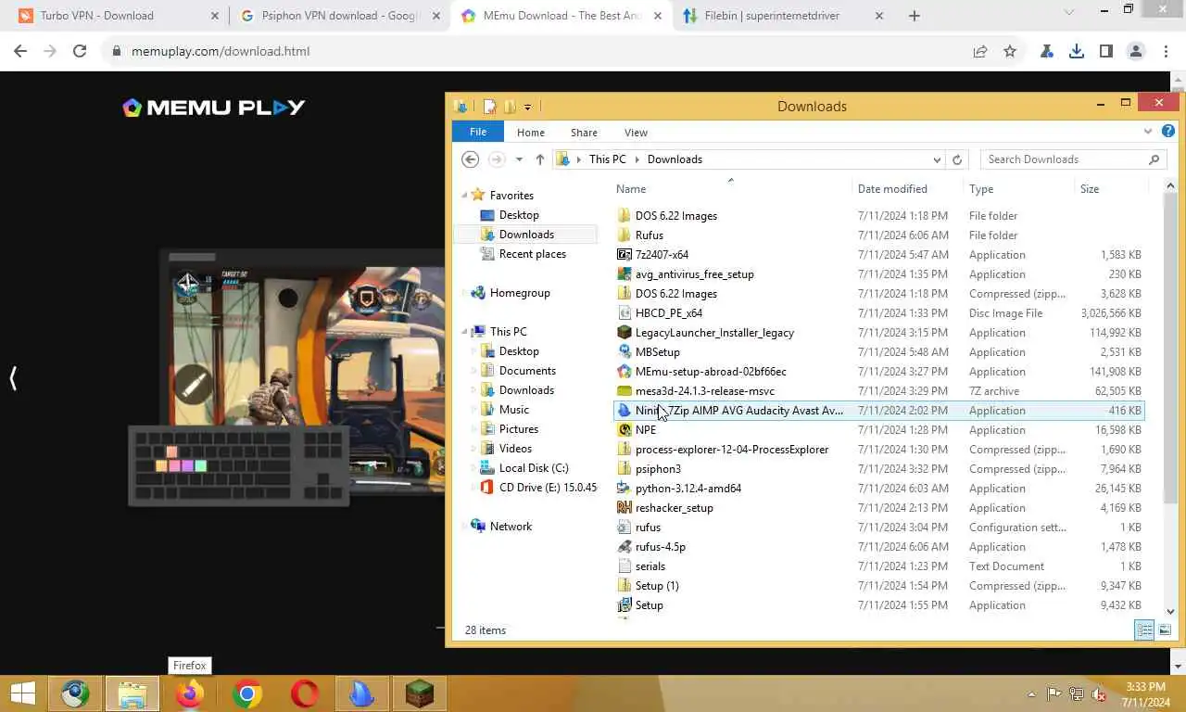Open Firefox from the taskbar

[x=190, y=693]
